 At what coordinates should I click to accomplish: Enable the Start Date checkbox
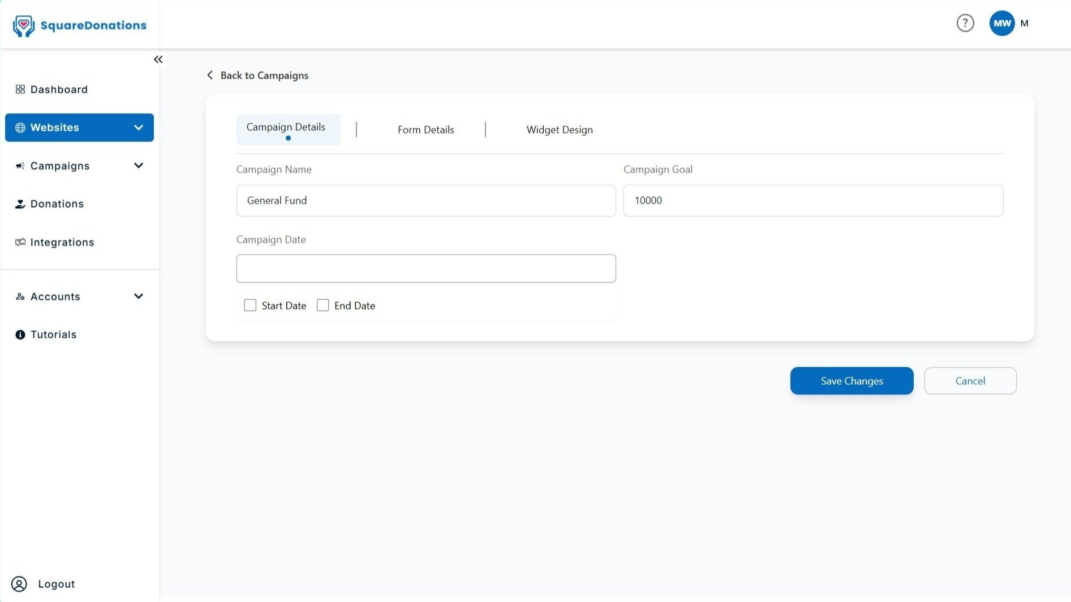point(250,306)
